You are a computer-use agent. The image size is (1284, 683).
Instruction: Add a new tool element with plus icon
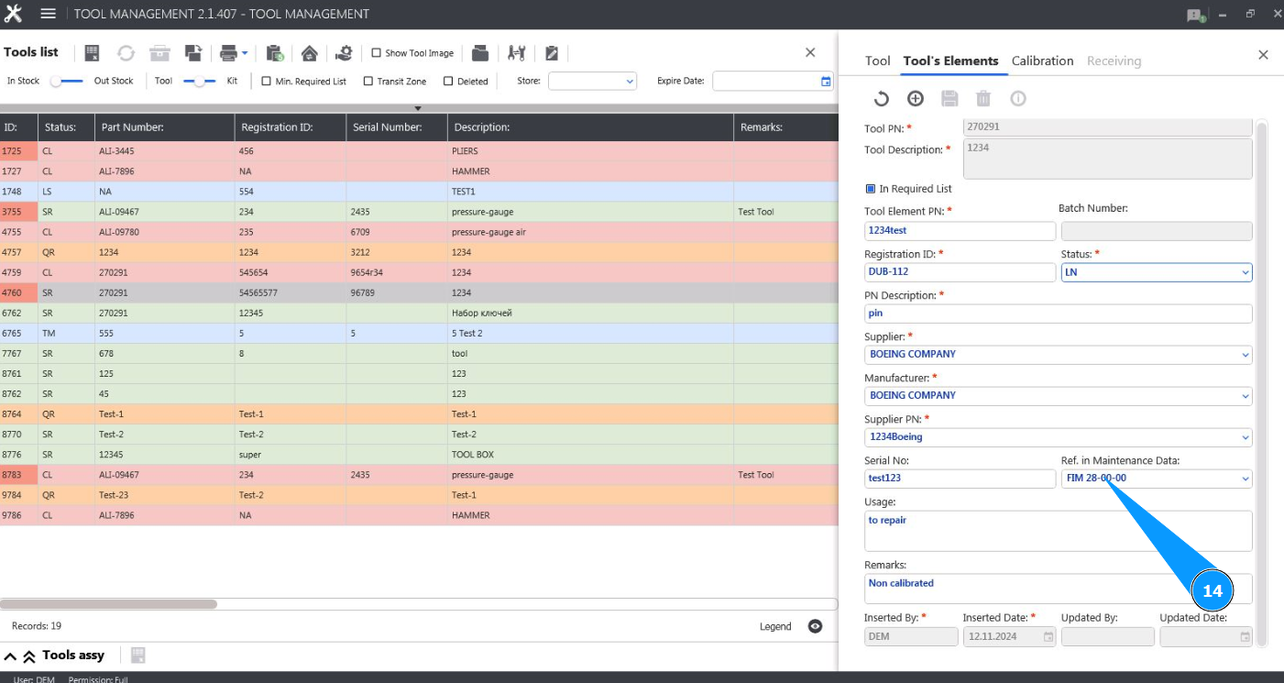[915, 99]
